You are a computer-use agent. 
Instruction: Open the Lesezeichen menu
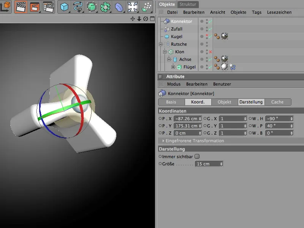click(279, 12)
